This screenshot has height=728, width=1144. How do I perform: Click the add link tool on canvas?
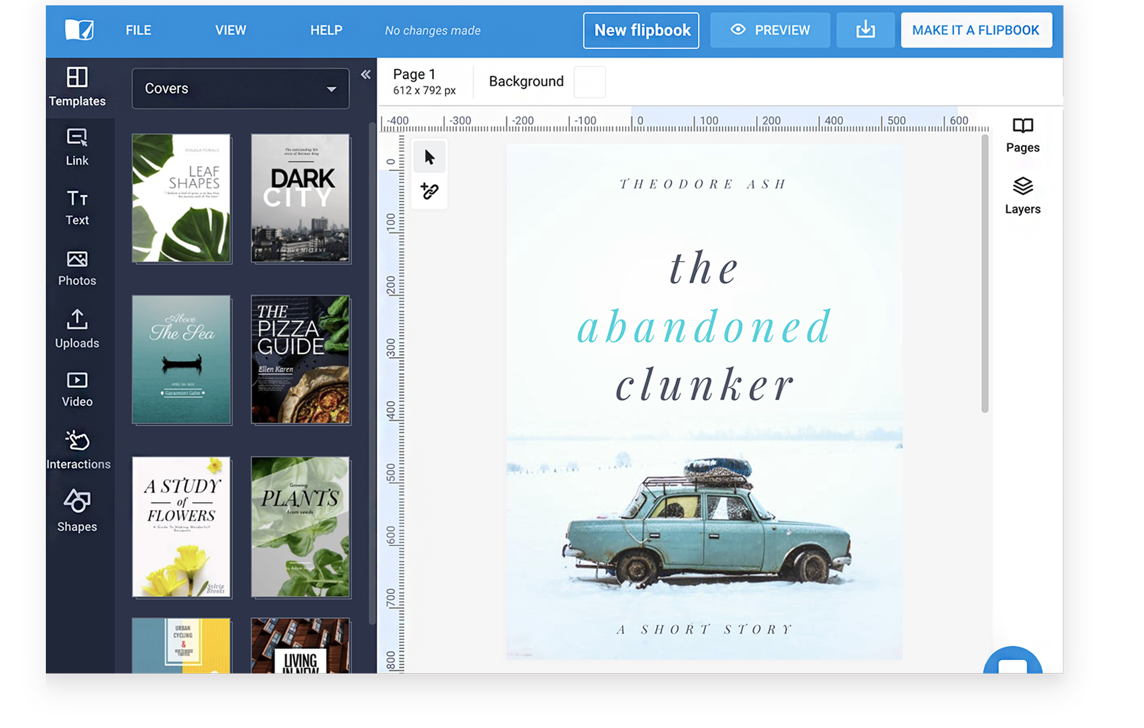[x=429, y=192]
